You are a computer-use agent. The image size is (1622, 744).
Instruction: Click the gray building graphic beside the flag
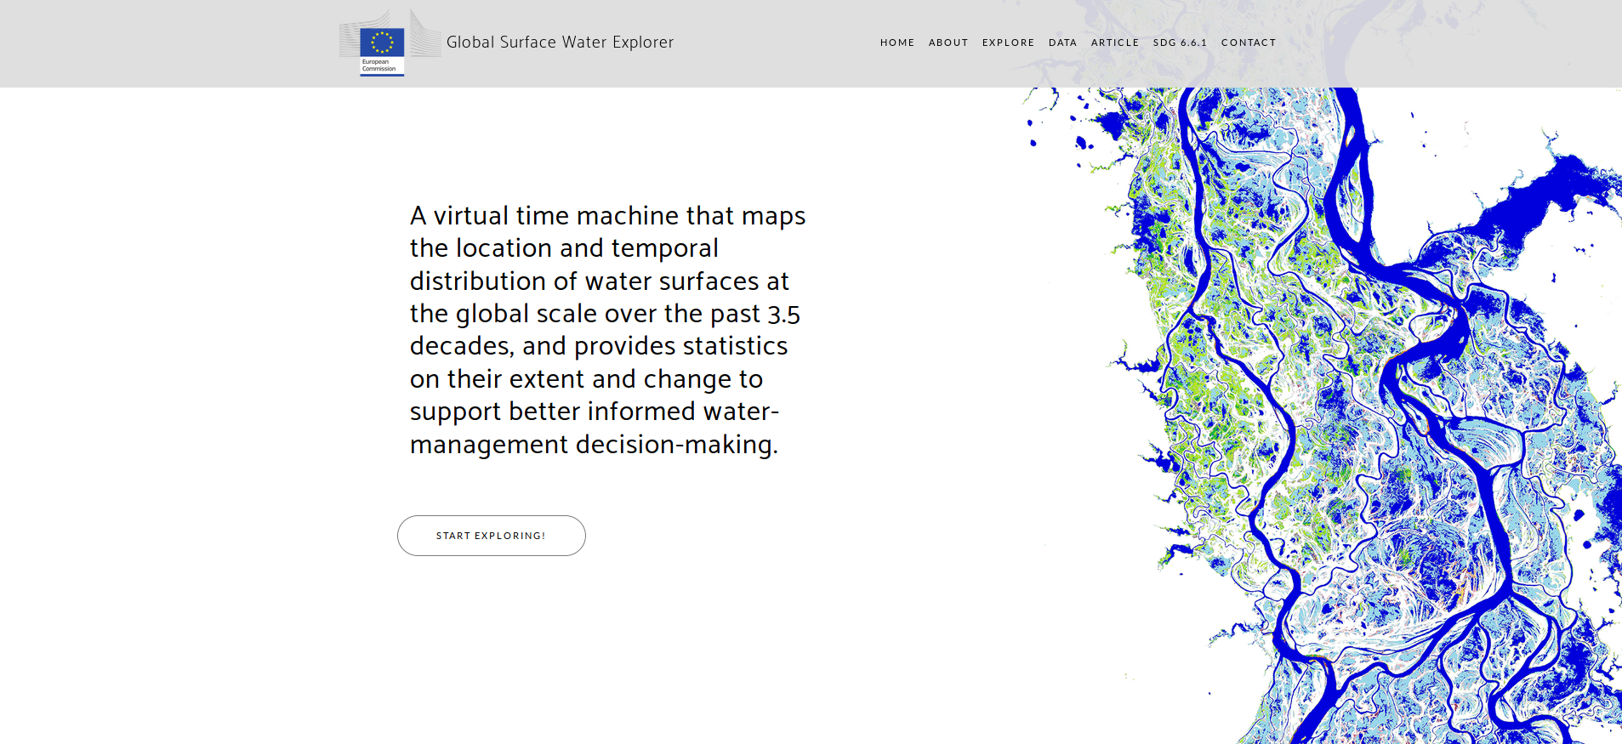[x=424, y=36]
